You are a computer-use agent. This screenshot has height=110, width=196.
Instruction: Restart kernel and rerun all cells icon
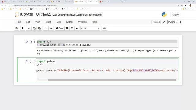point(77,28)
